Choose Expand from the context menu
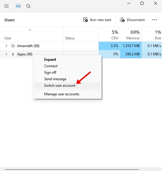 [x=50, y=60]
